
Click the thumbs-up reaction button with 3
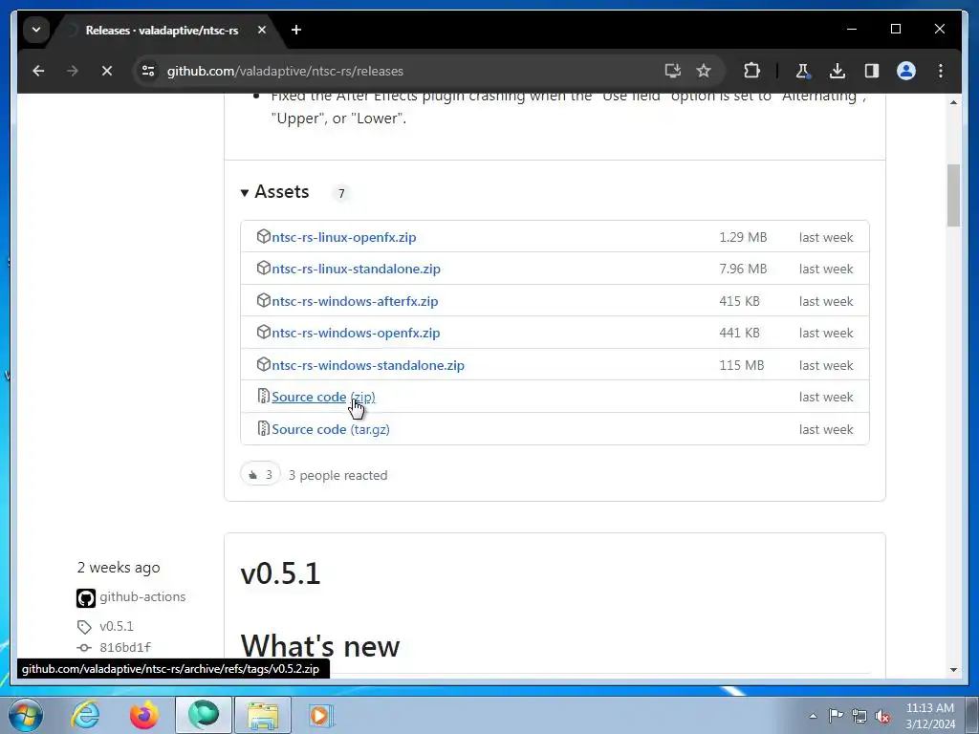click(260, 475)
